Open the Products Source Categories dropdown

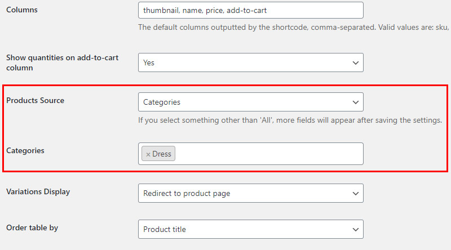click(x=250, y=102)
